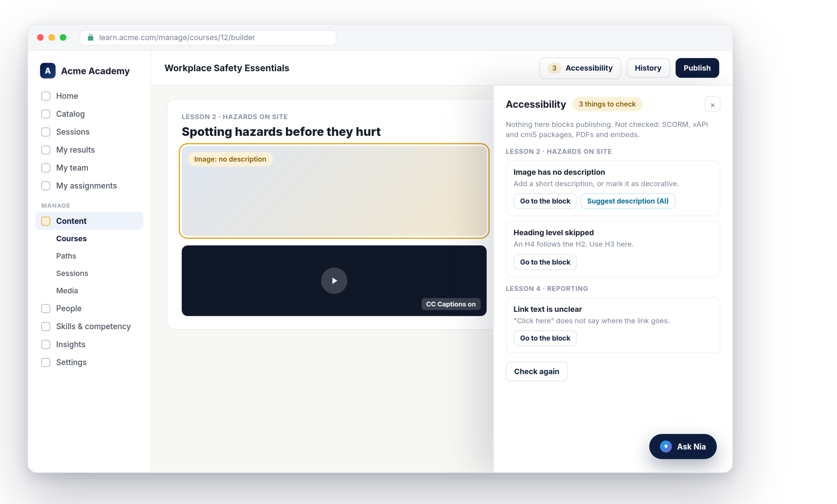Click the My assignments icon
The height and width of the screenshot is (504, 837).
[46, 186]
